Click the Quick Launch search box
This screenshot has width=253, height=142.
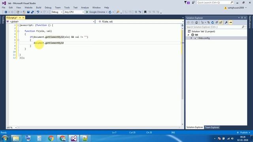215,3
